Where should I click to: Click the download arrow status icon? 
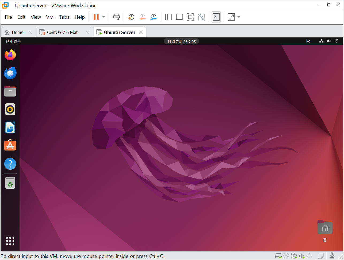[332, 255]
